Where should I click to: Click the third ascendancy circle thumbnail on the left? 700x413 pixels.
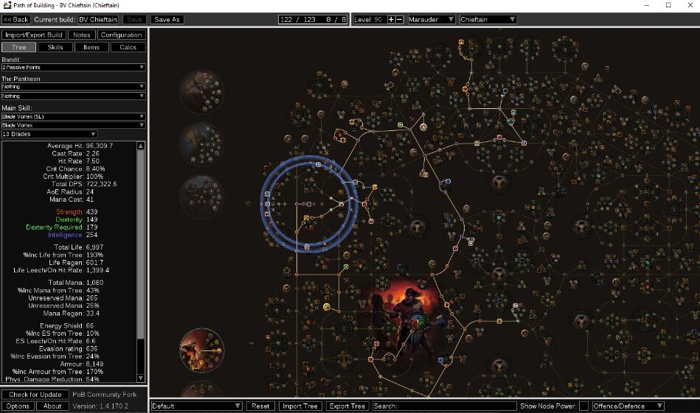coord(202,197)
